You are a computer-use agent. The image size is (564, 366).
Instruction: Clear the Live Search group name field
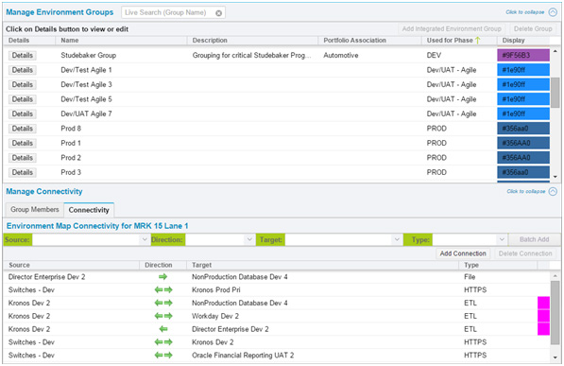[218, 13]
